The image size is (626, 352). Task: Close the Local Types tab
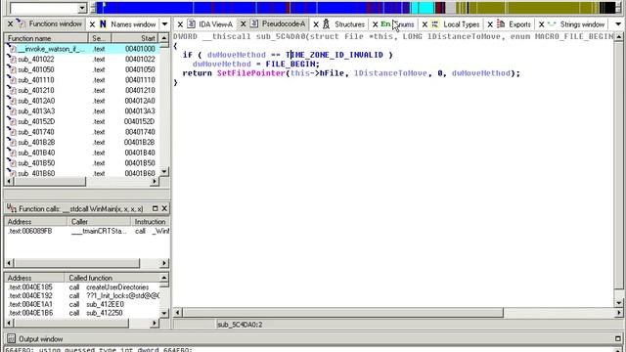pyautogui.click(x=425, y=24)
